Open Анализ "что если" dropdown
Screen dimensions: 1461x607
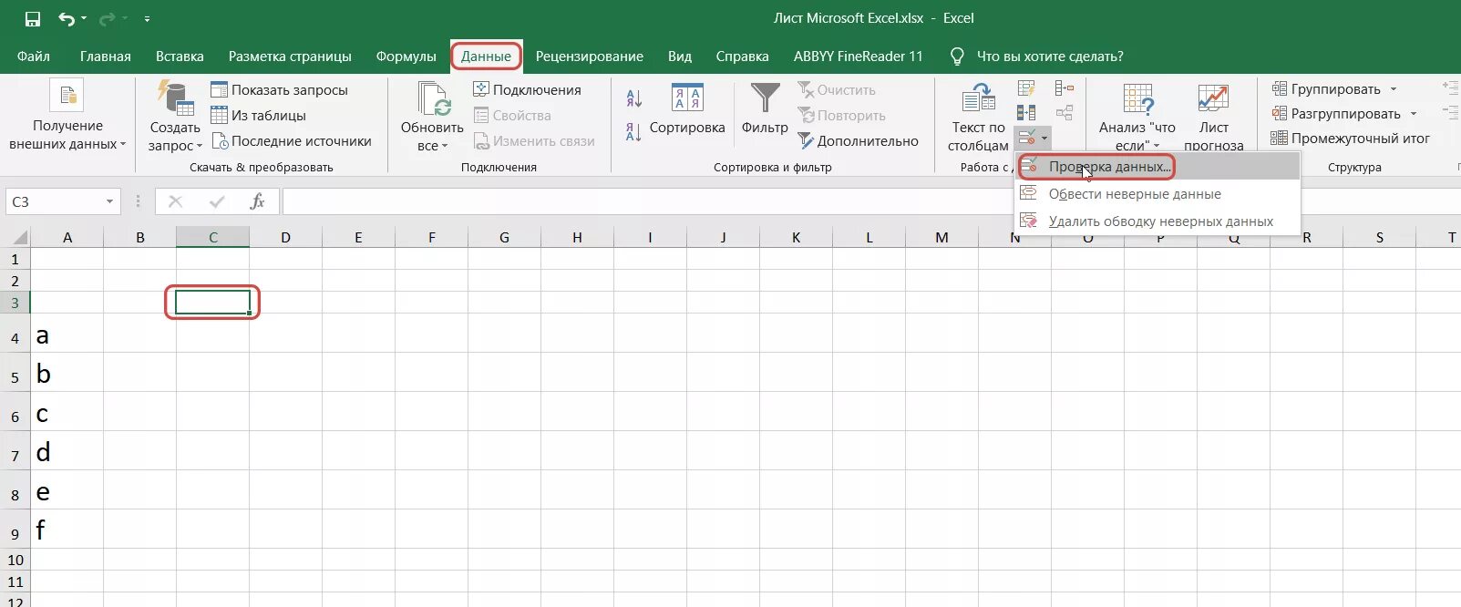pos(1137,118)
